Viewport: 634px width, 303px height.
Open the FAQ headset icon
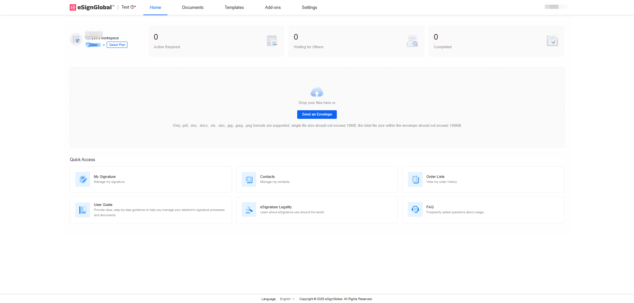[415, 210]
